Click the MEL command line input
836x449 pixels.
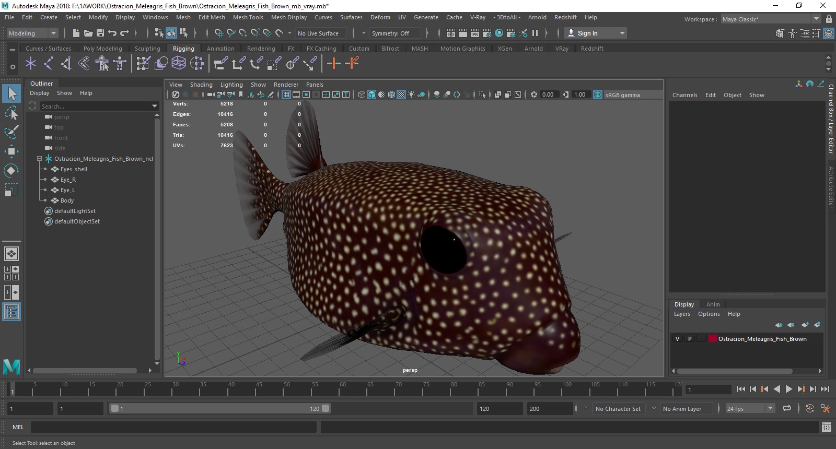point(173,427)
